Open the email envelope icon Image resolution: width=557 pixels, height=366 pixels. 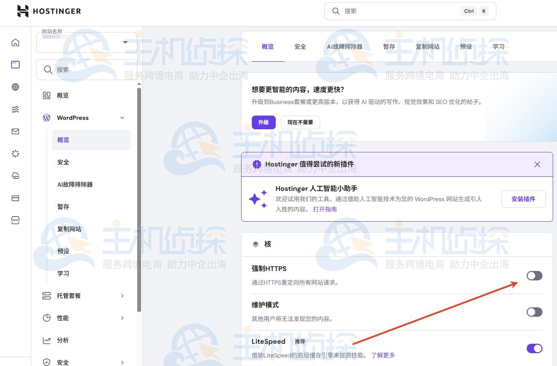pos(15,131)
